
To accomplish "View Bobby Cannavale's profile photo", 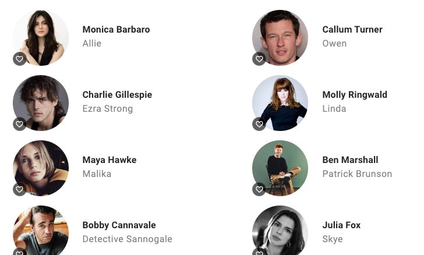I will (x=41, y=230).
